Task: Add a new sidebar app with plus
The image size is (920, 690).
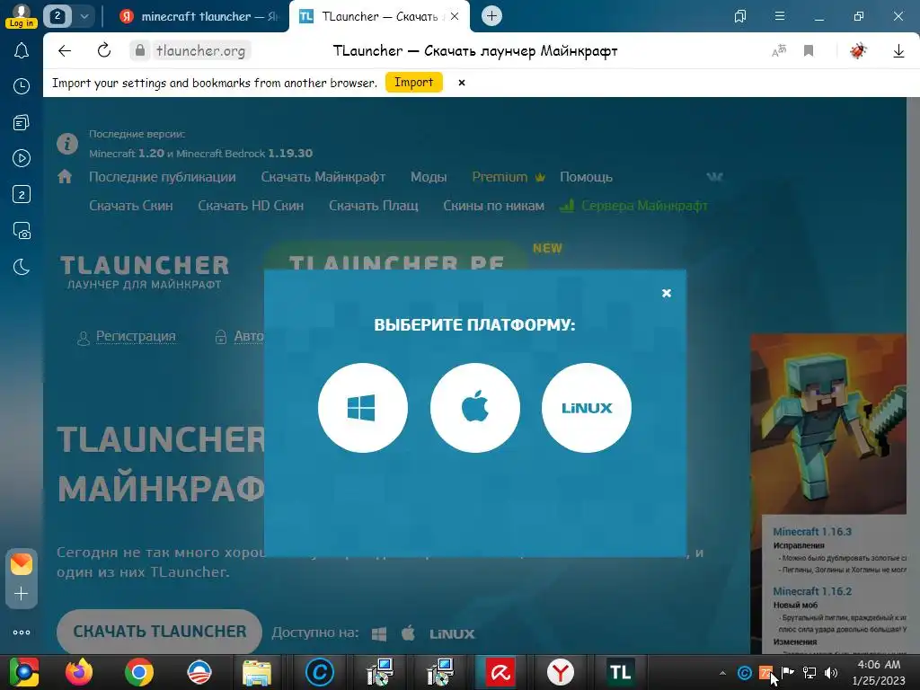Action: coord(22,594)
